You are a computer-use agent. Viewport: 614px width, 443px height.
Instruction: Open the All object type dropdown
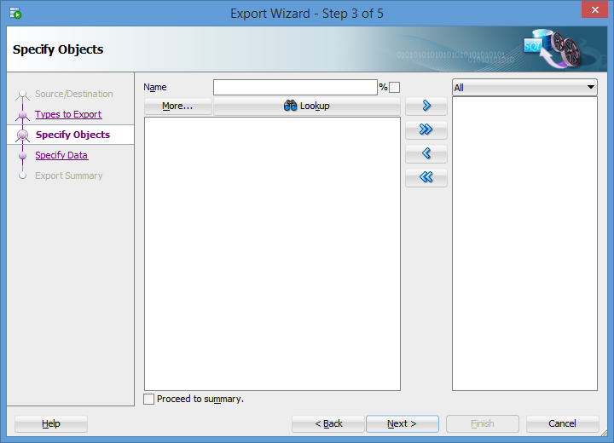click(524, 87)
